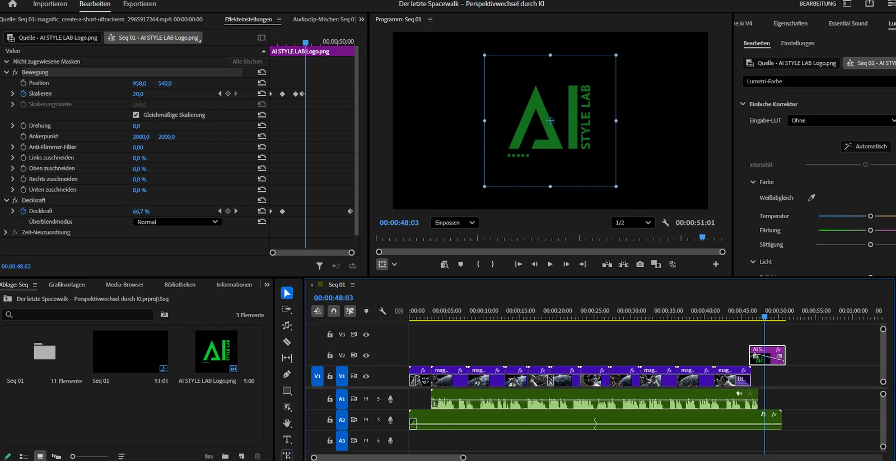
Task: Adjust the Sättigung slider handle
Action: click(x=870, y=244)
